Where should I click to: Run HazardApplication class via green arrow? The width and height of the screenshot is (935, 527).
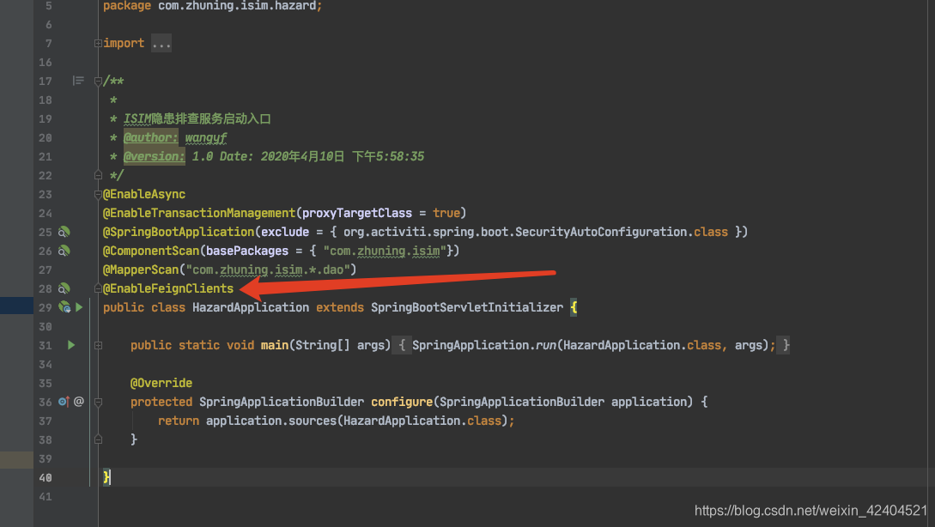[x=79, y=307]
